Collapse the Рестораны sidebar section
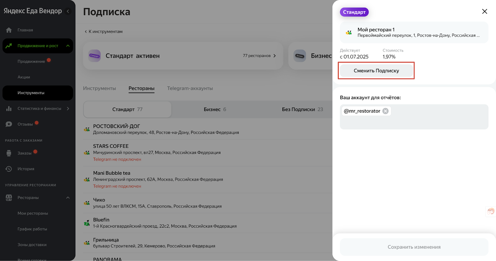Image resolution: width=496 pixels, height=261 pixels. (68, 198)
